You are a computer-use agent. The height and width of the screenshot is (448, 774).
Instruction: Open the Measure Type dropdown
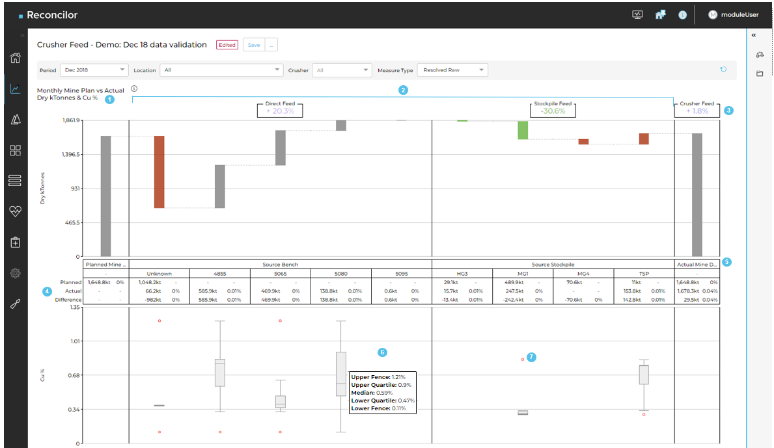[452, 70]
